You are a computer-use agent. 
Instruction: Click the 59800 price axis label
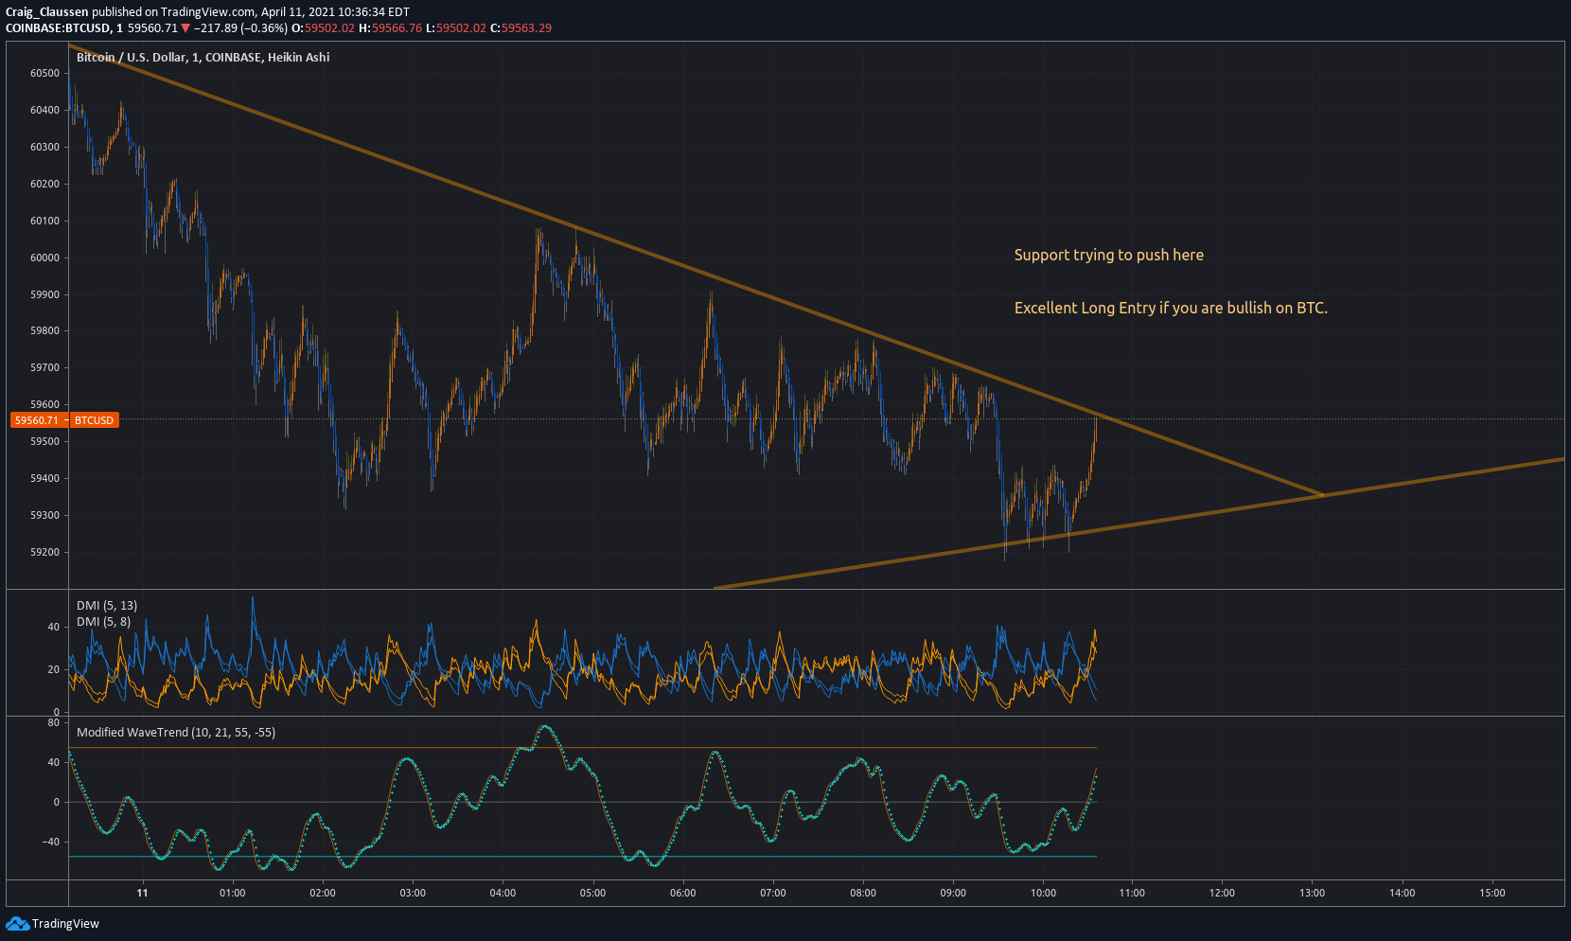coord(44,331)
